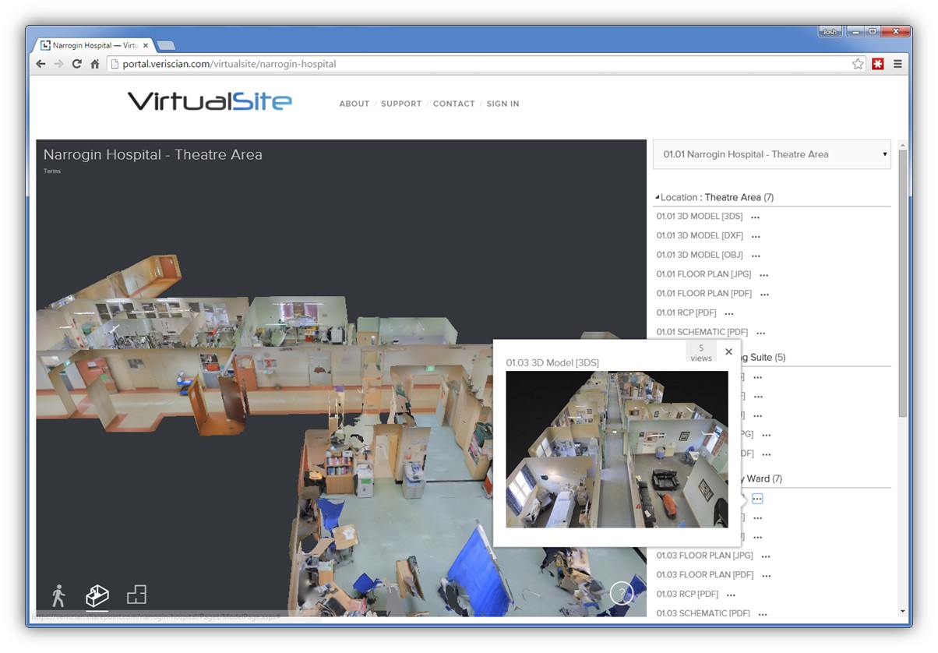Viewport: 938px width, 653px height.
Task: Open the SUPPORT navigation link
Action: 401,104
